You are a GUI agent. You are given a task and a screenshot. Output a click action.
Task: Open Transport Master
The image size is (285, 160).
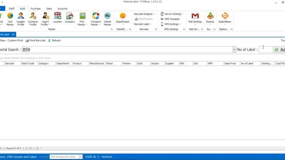[96, 19]
